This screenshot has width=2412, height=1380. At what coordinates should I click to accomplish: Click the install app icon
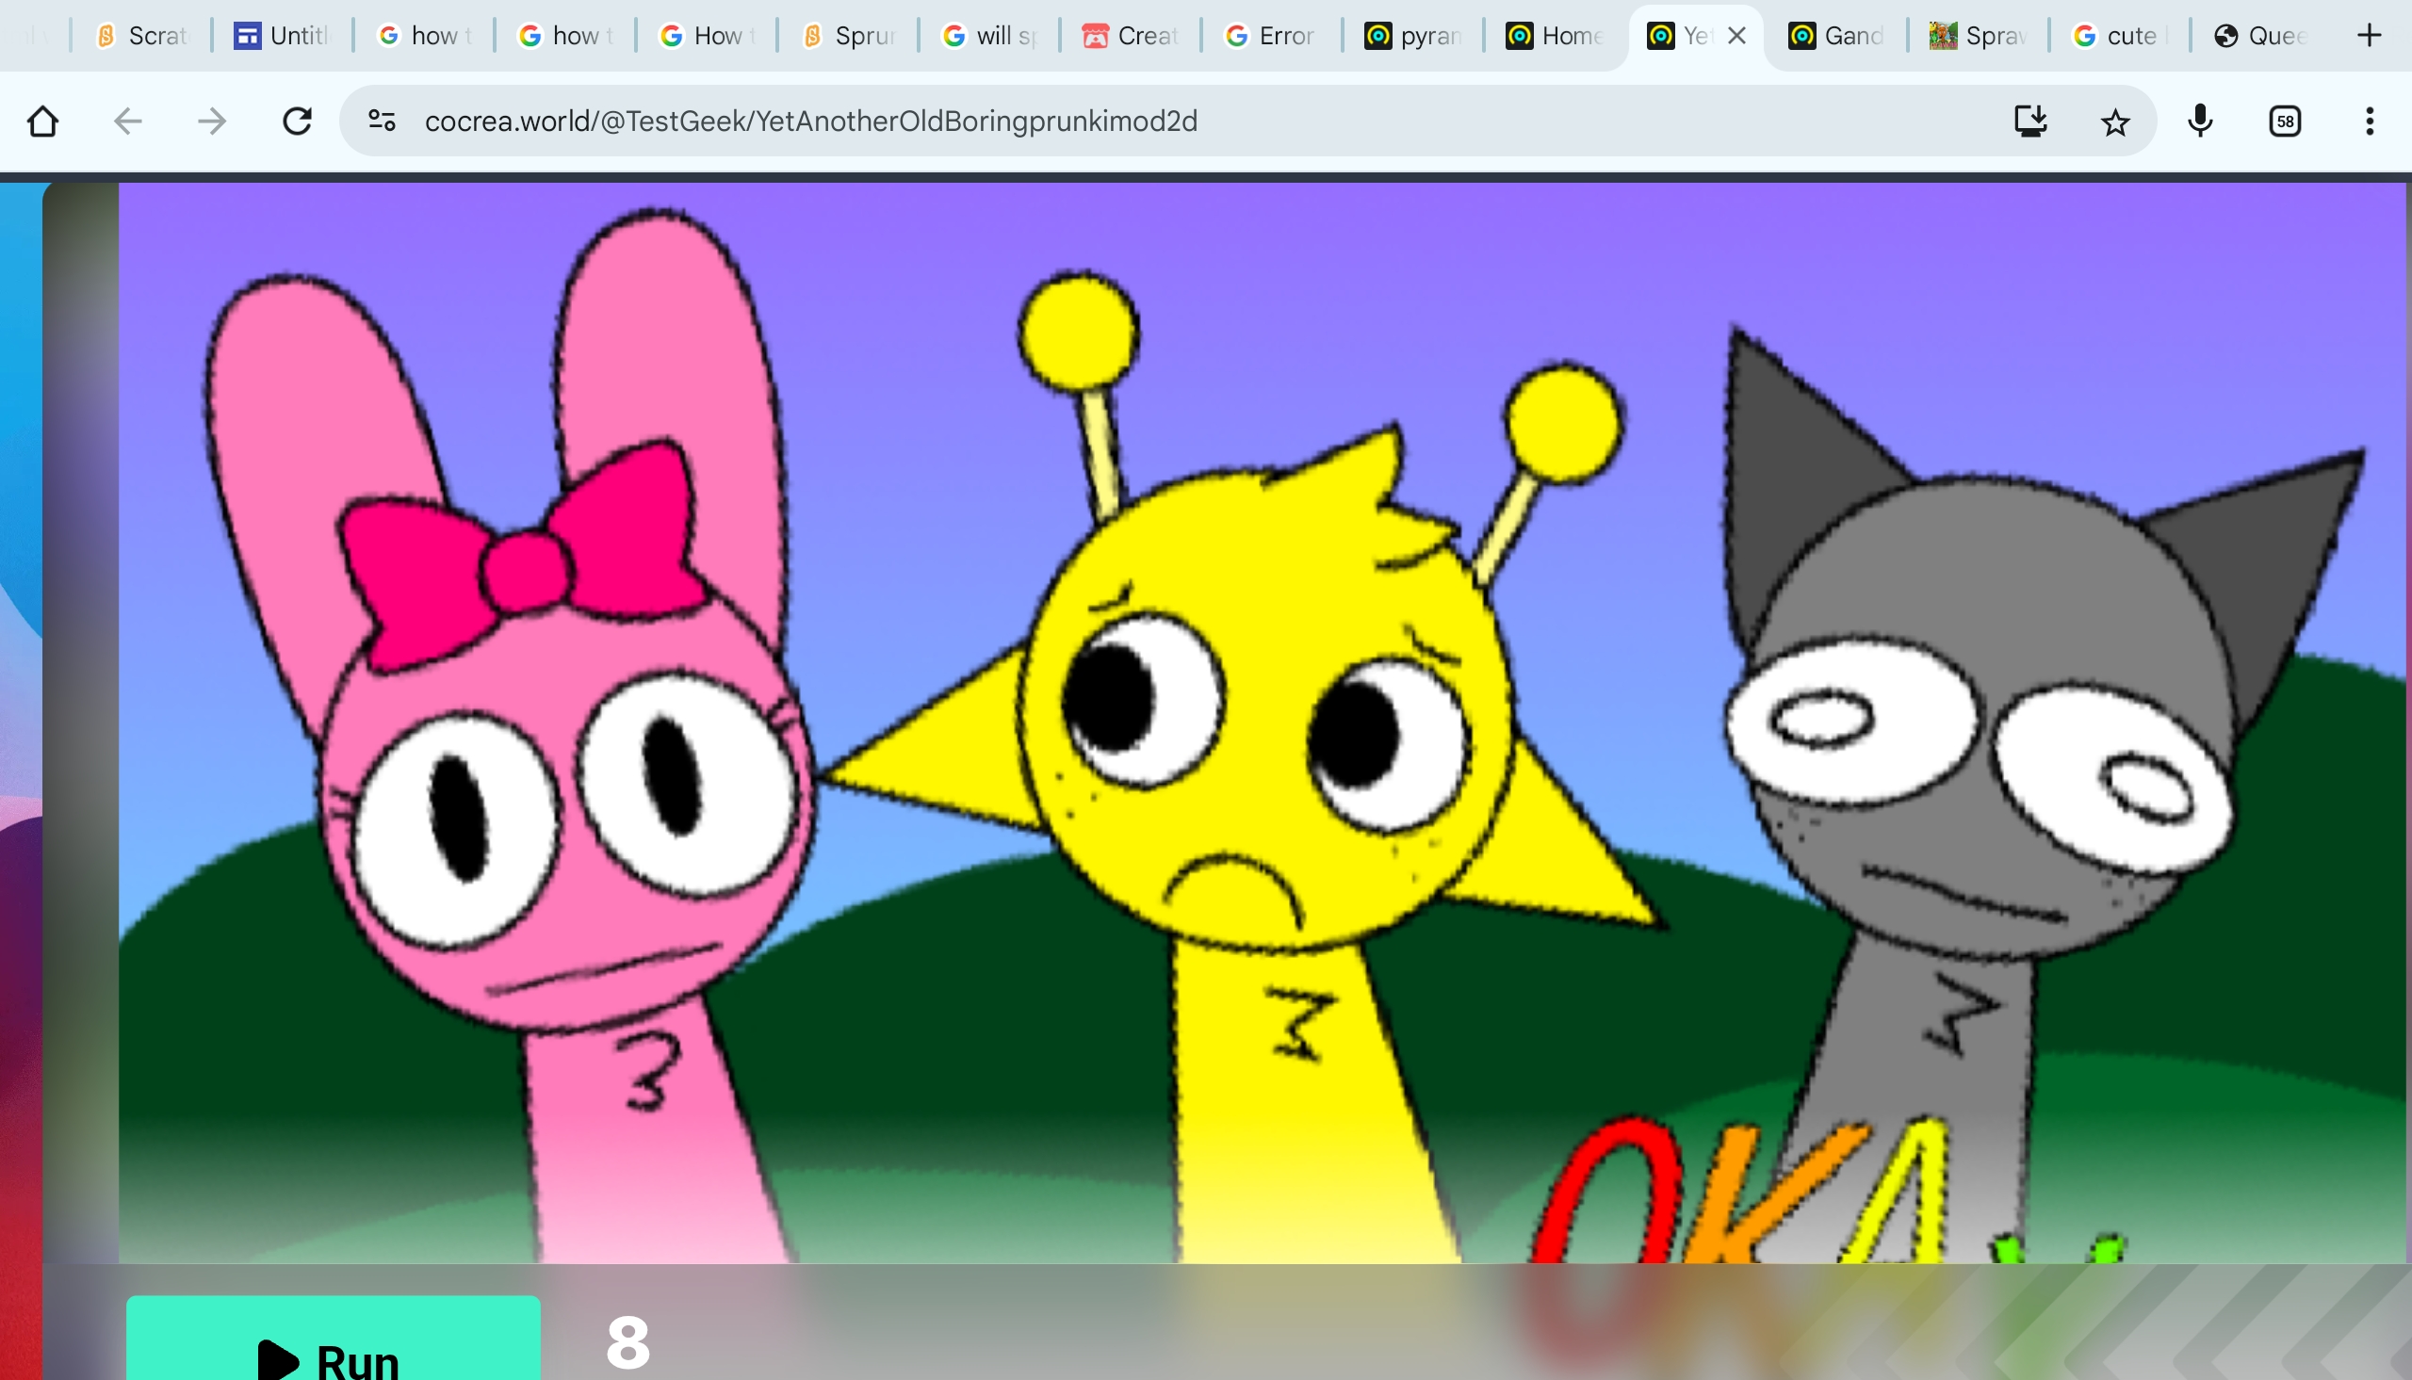point(2030,122)
